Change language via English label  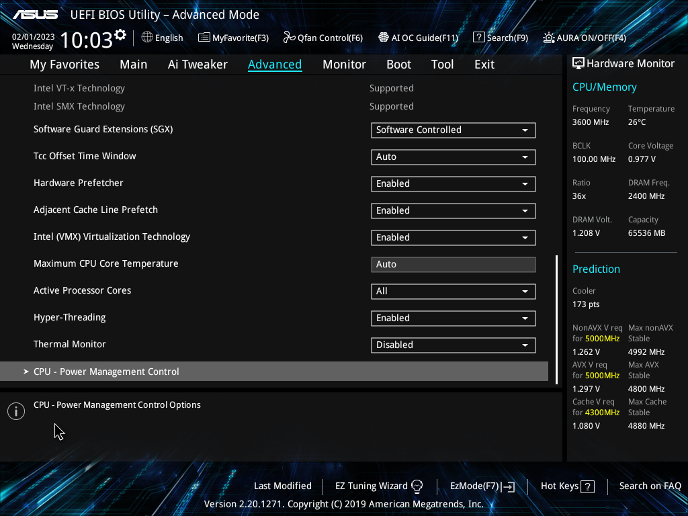pyautogui.click(x=169, y=38)
